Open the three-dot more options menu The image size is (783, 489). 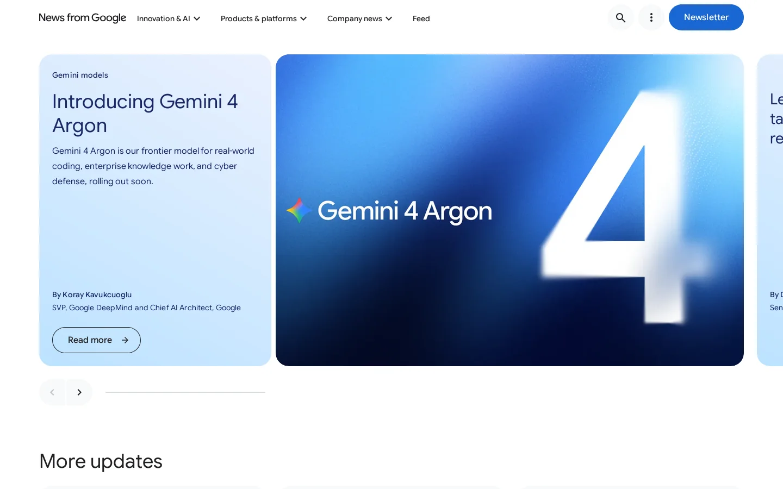[651, 17]
